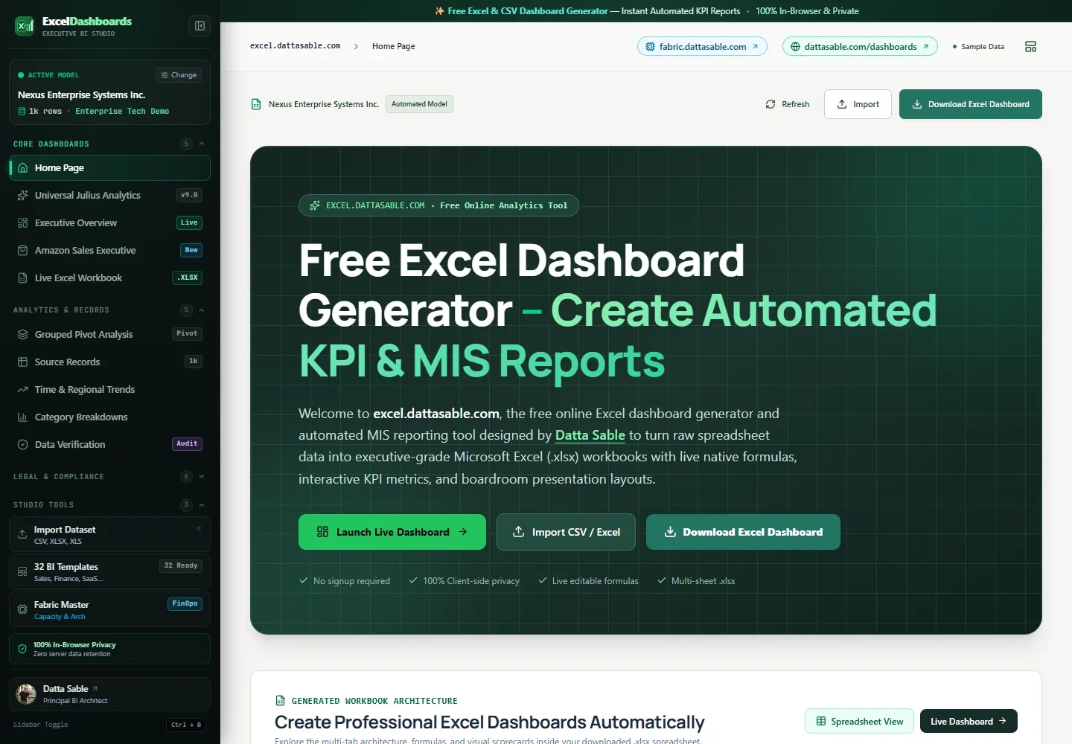
Task: Click the Refresh icon button
Action: click(770, 104)
